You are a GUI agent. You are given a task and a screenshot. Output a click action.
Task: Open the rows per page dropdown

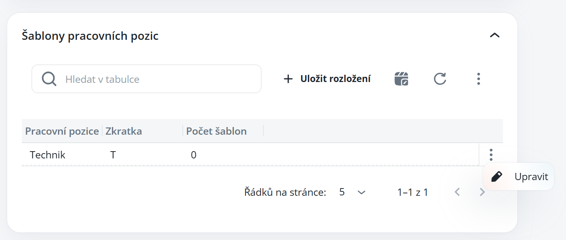point(352,192)
